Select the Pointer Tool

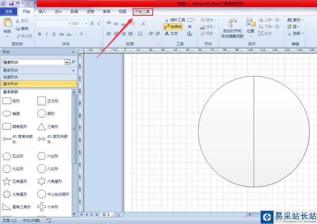(x=175, y=20)
